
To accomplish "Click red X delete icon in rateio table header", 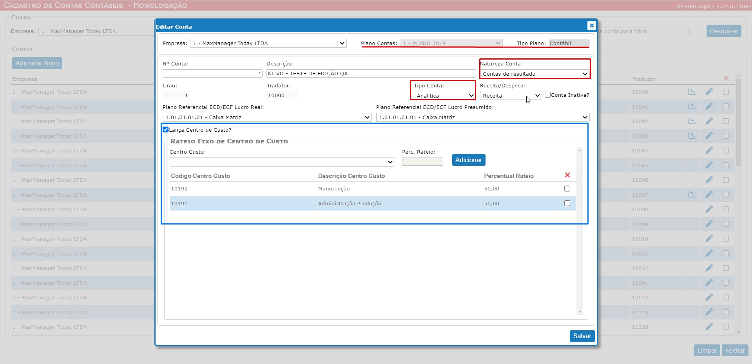I will pyautogui.click(x=567, y=175).
